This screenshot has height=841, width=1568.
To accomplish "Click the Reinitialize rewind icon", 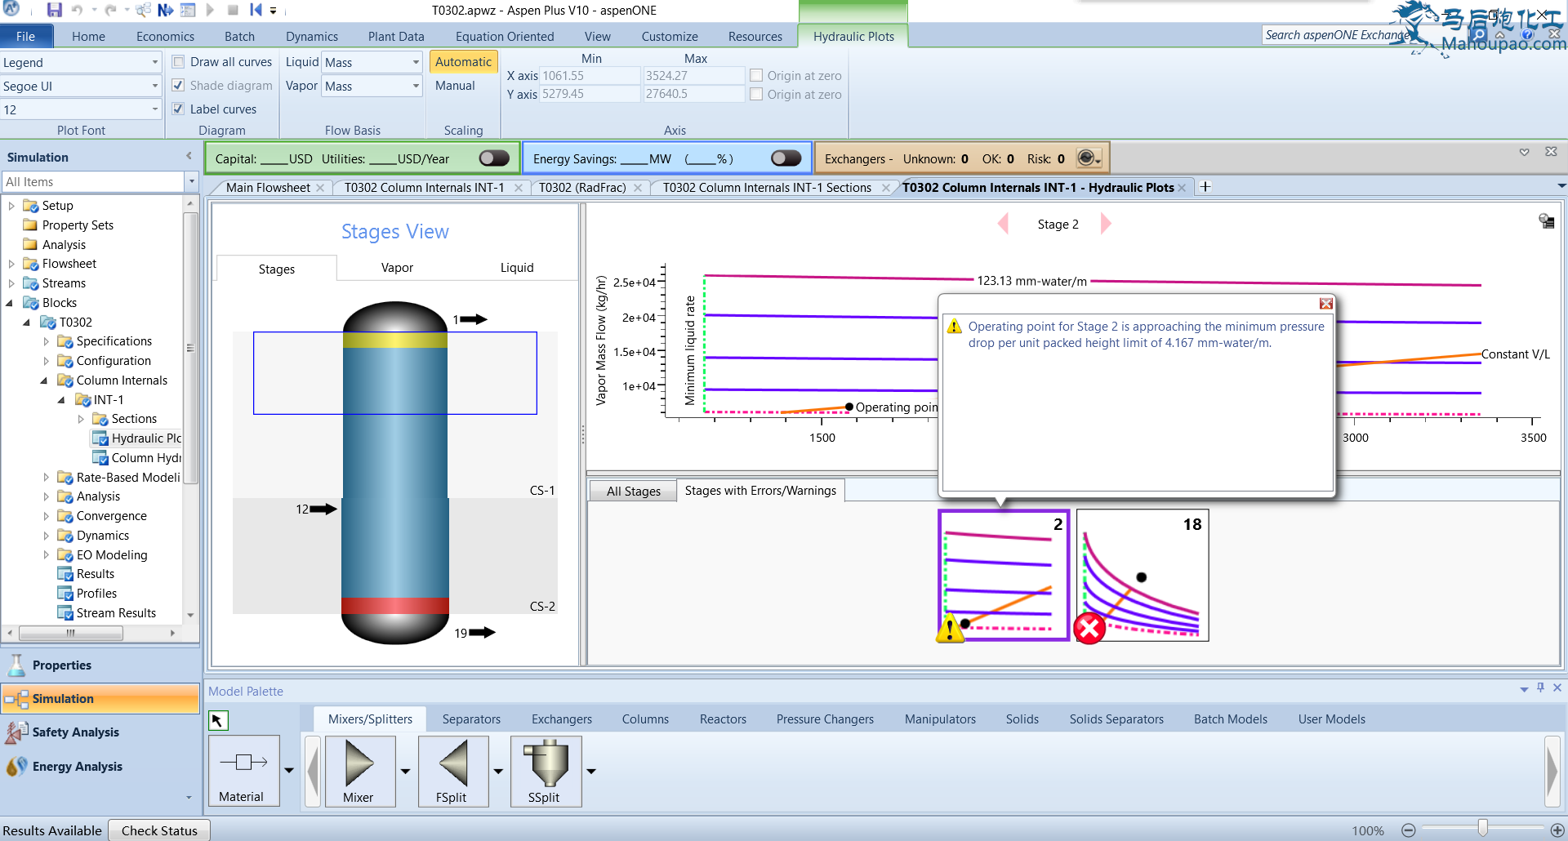I will tap(256, 10).
